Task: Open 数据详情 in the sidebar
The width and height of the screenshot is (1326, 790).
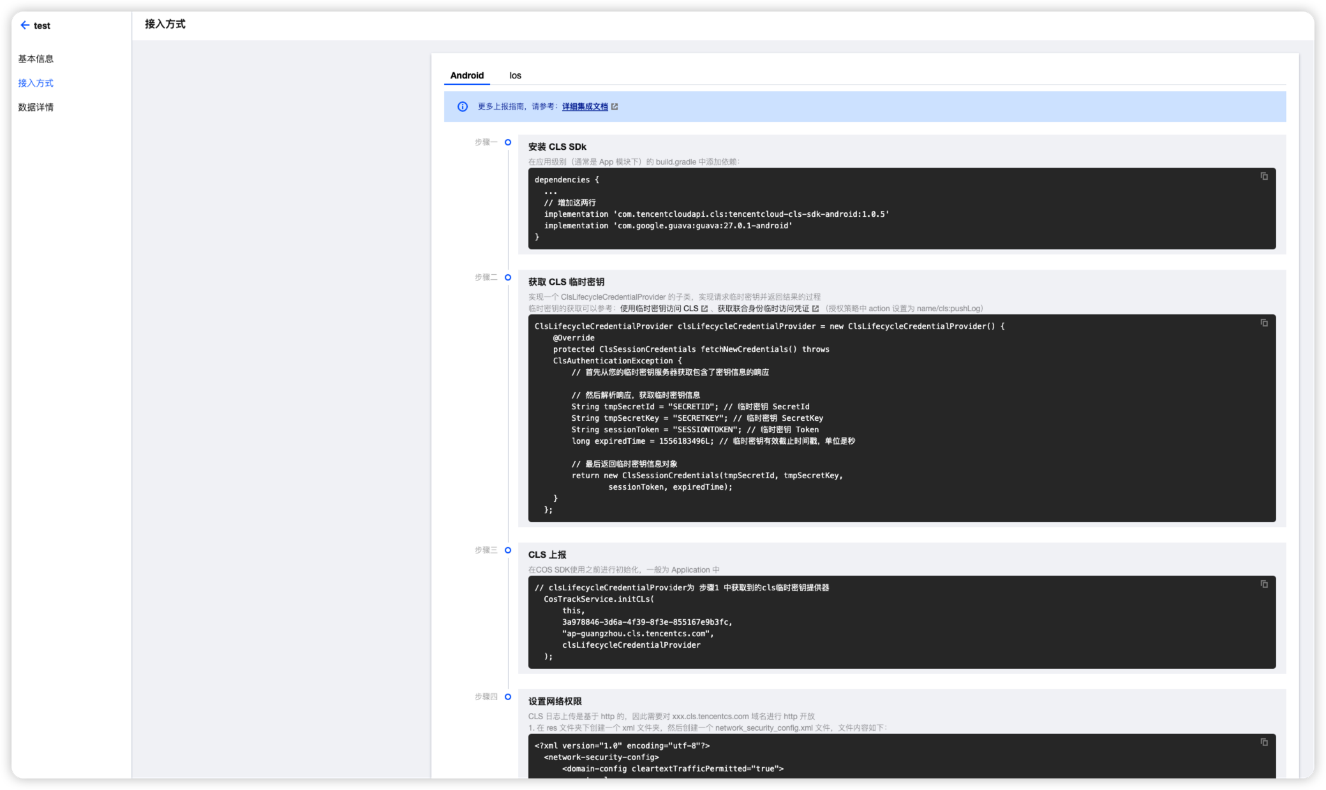Action: click(x=36, y=107)
